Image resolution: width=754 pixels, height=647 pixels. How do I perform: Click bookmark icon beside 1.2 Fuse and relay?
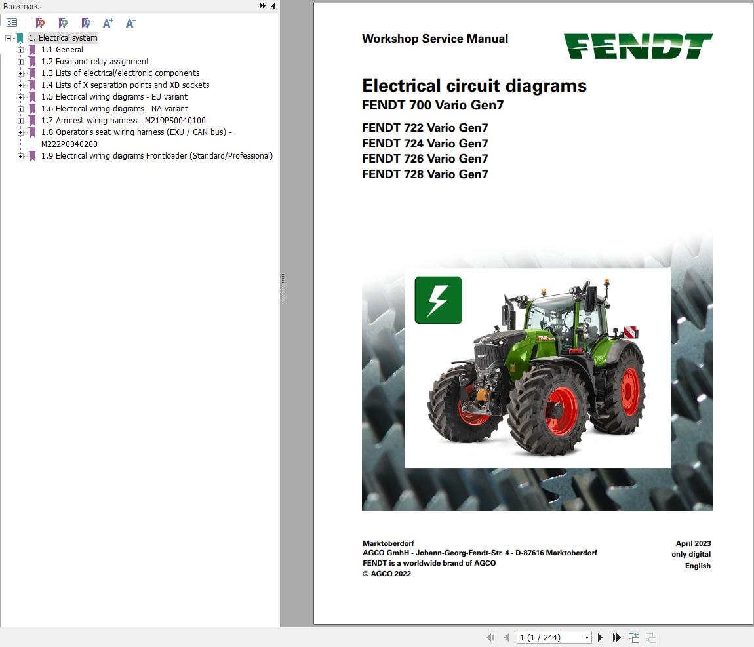32,62
